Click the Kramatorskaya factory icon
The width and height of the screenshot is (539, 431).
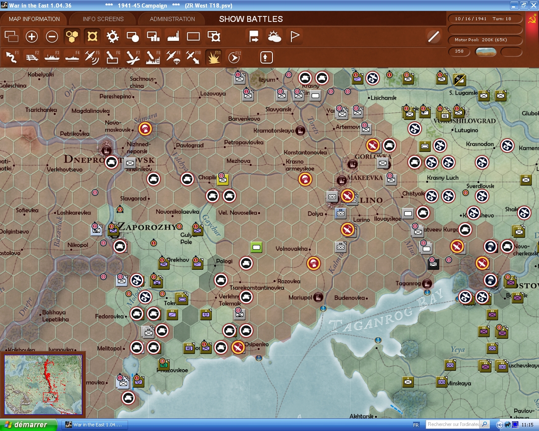(300, 130)
